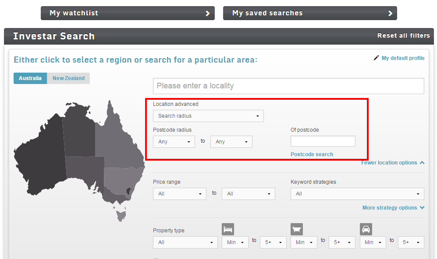
Task: Open the Keyword strategies dropdown
Action: pos(357,194)
